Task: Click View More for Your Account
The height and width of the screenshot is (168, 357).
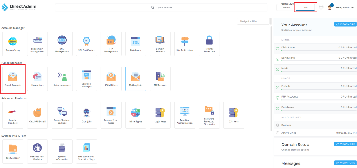Action: coord(345,24)
